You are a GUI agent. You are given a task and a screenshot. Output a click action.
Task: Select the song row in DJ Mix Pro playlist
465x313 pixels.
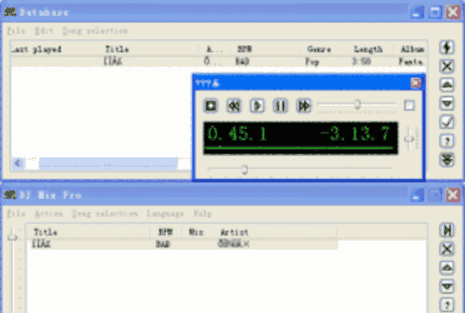point(183,244)
